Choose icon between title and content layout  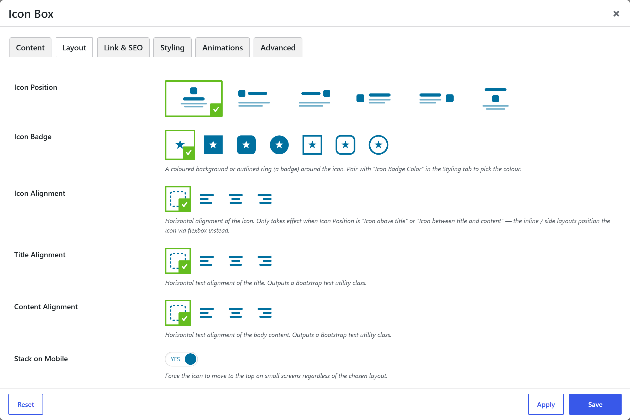(495, 99)
